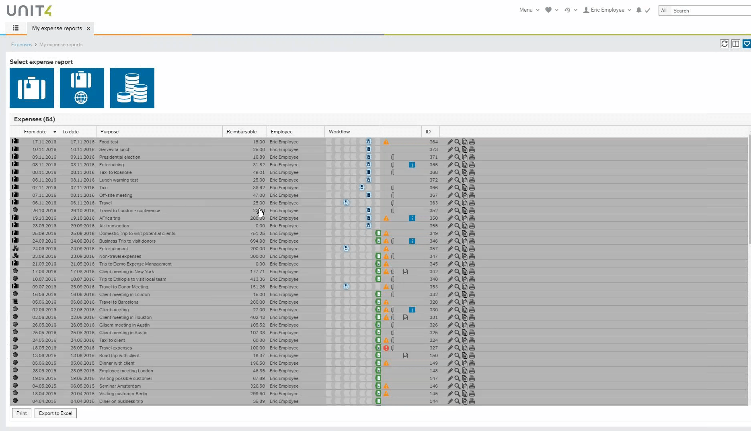Click the warning triangle on Food test row

386,142
